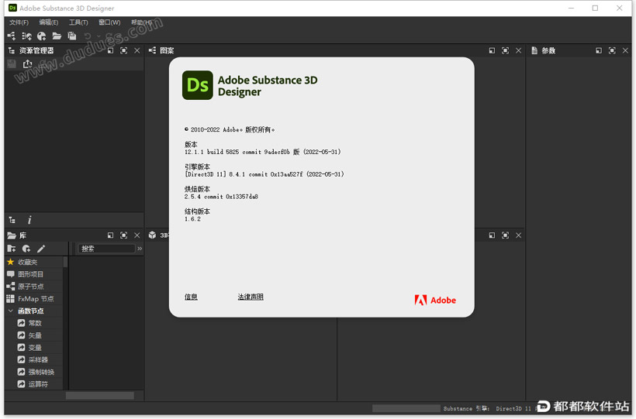Screen dimensions: 636x419
Task: Click the new package pie-chart icon
Action: (x=41, y=36)
